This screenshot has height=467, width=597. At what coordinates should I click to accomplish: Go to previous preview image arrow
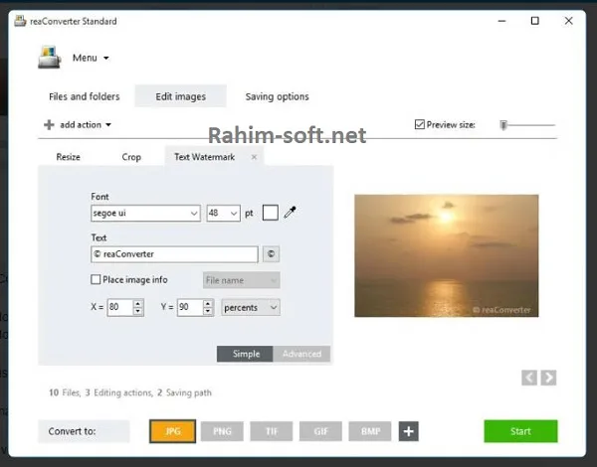[529, 378]
